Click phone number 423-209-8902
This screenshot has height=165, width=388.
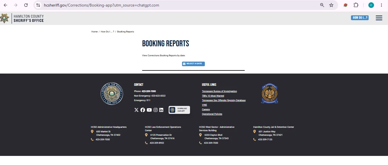coord(157,143)
